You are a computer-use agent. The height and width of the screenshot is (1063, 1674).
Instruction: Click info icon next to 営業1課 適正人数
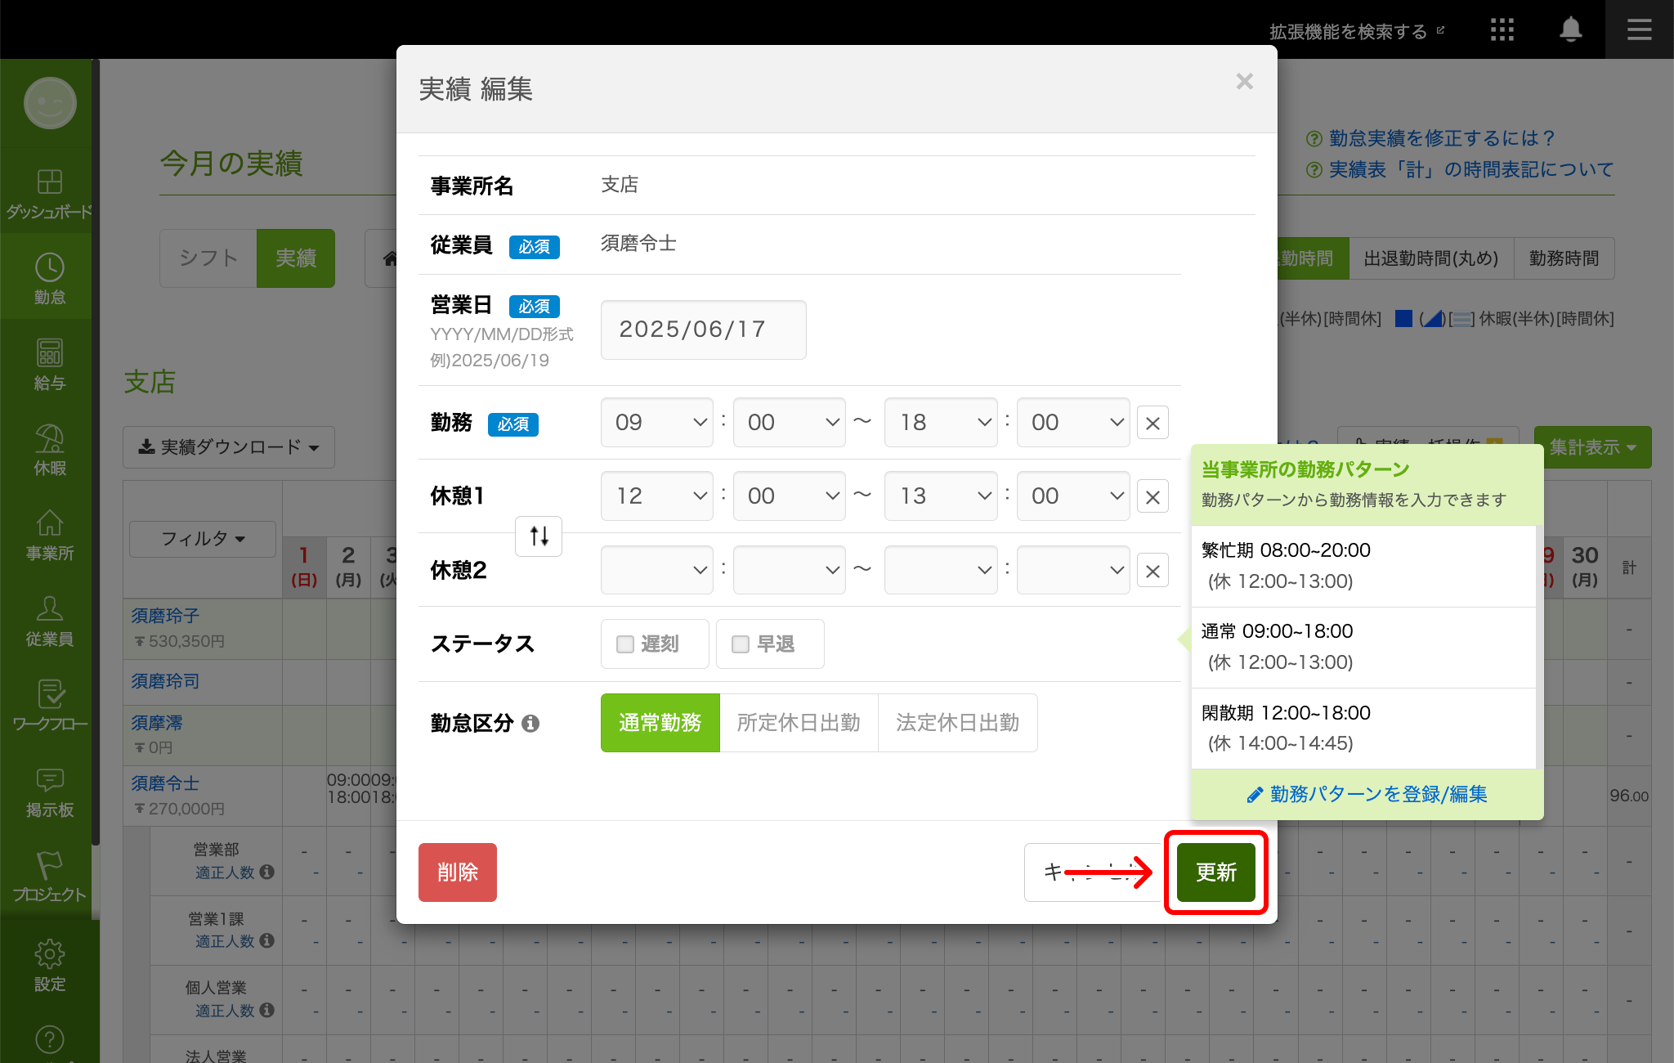tap(266, 941)
